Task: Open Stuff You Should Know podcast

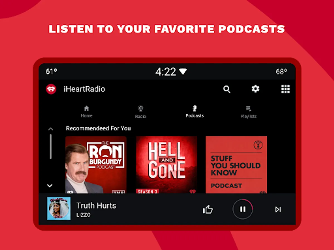Action: coord(236,164)
